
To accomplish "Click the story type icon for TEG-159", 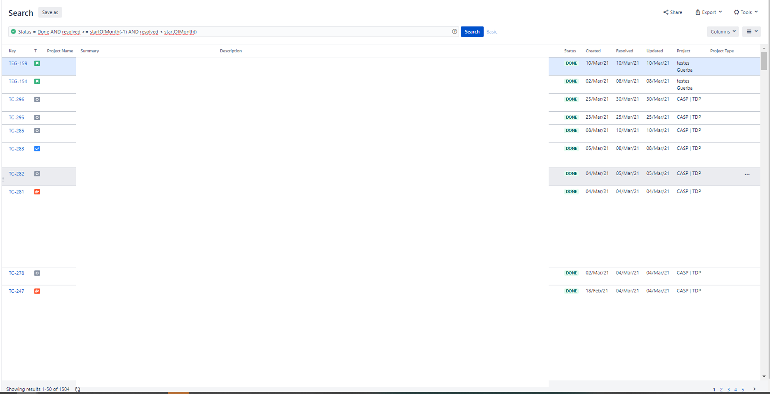I will 37,63.
